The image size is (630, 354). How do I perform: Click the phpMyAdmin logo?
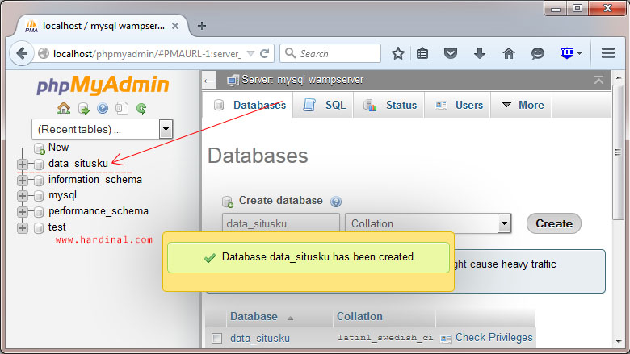[103, 85]
